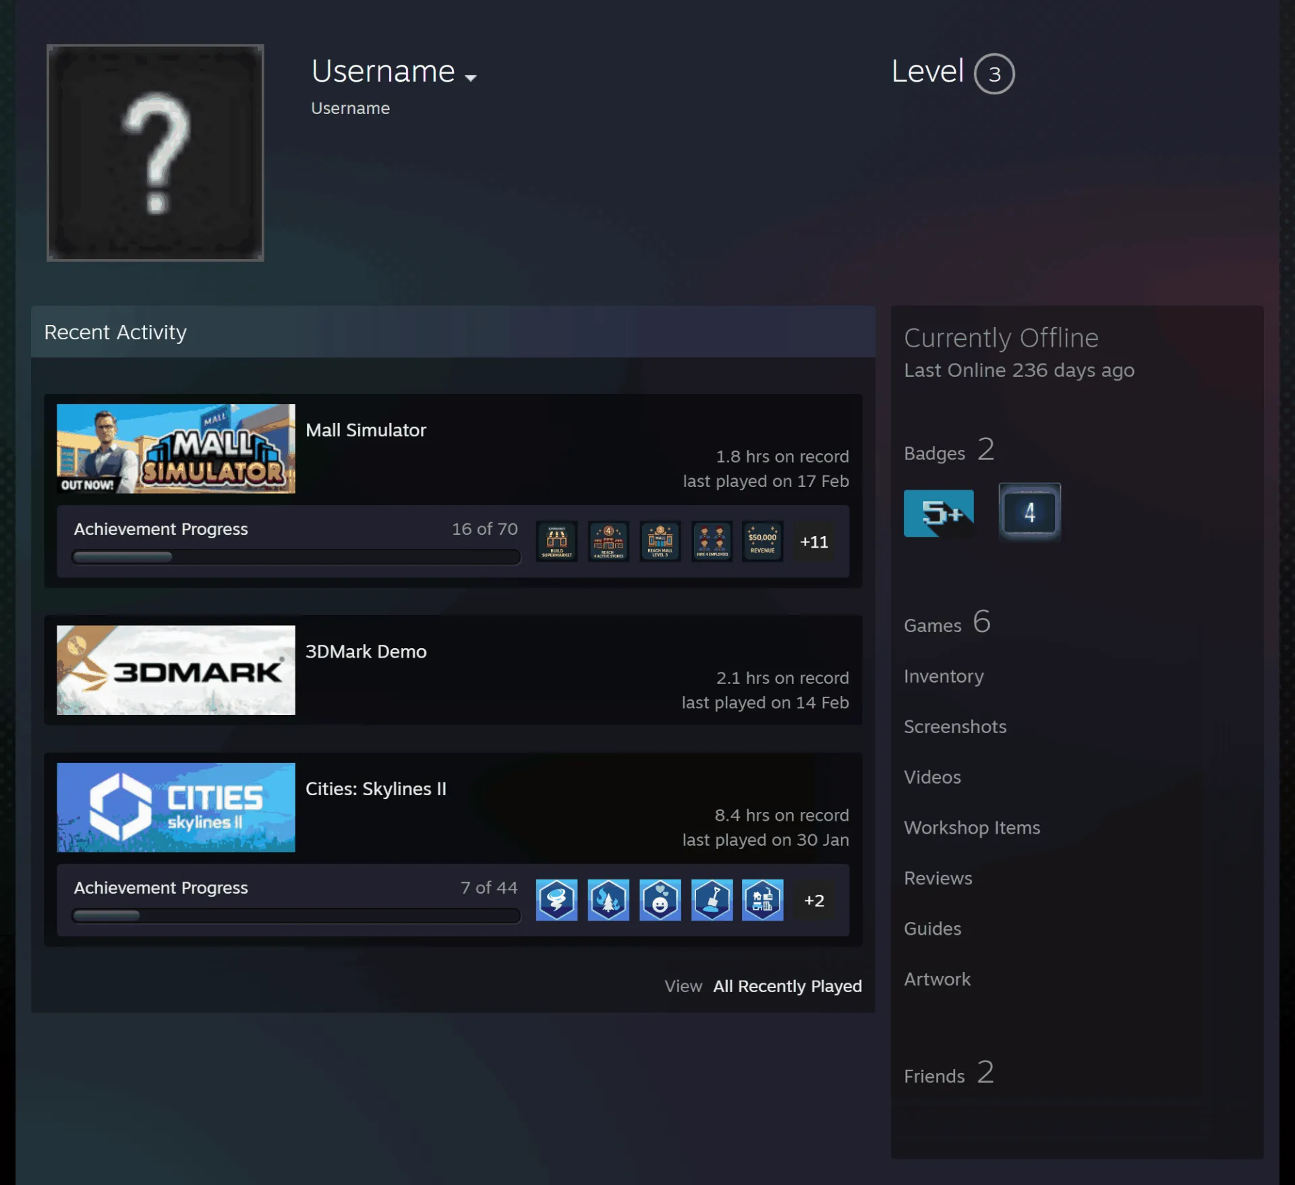Click the city buildings achievement icon
The image size is (1295, 1185).
click(763, 900)
